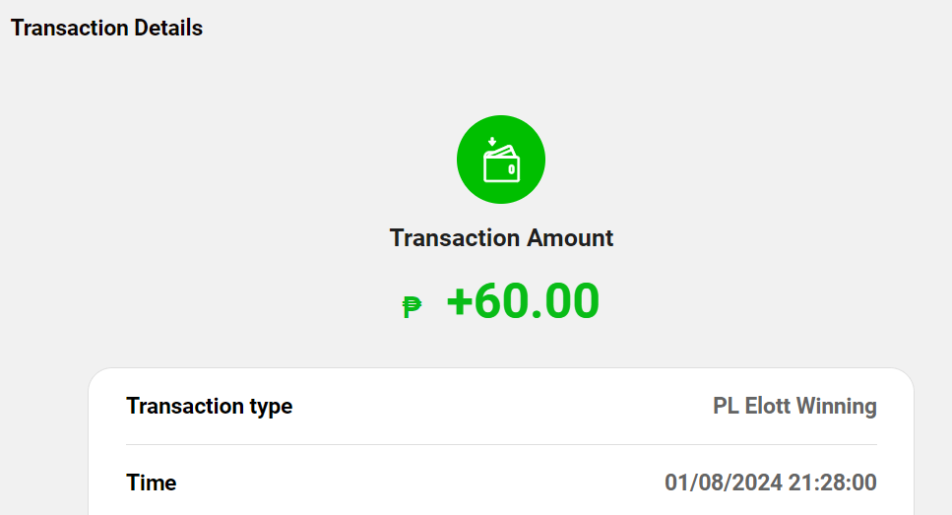
Task: Click the 60.00 amount figure
Action: (x=538, y=301)
